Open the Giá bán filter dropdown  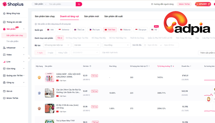87,45
